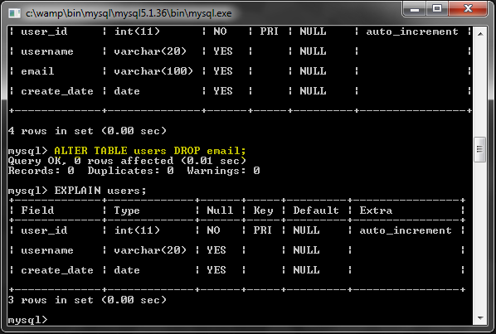Image resolution: width=496 pixels, height=334 pixels.
Task: Click the Extra column header
Action: tap(376, 211)
